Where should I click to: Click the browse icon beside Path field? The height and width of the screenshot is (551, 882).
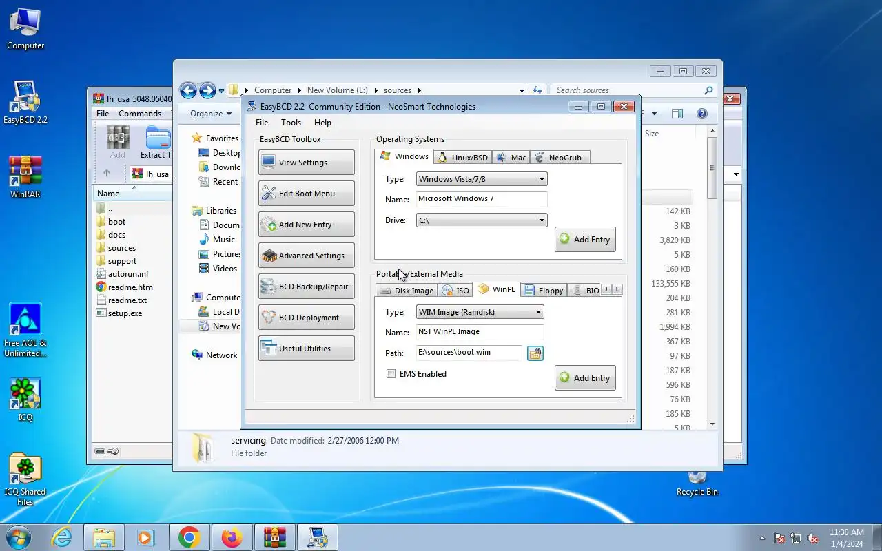[x=535, y=353]
